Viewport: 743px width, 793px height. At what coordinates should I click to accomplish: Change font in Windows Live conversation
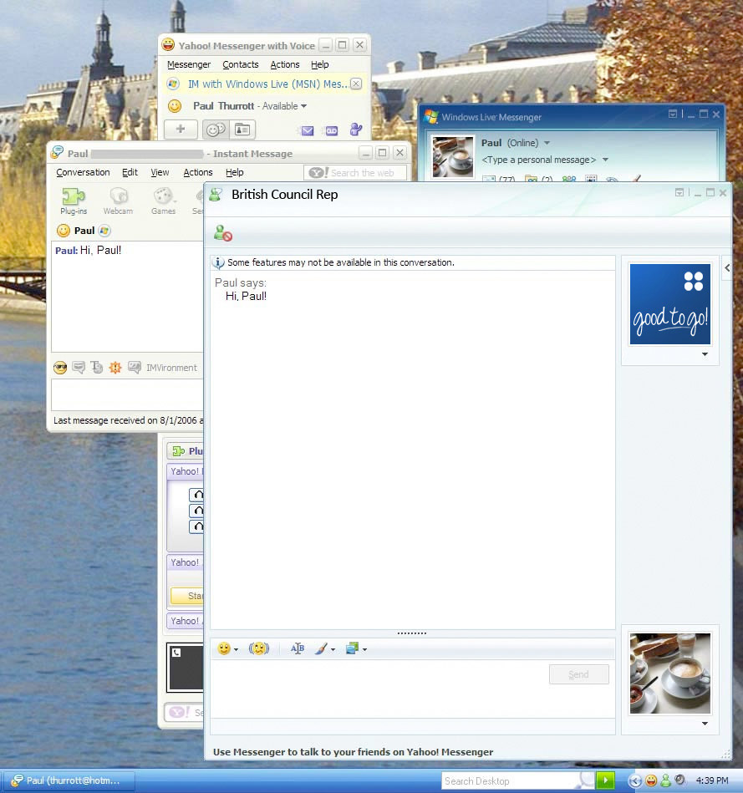tap(298, 648)
